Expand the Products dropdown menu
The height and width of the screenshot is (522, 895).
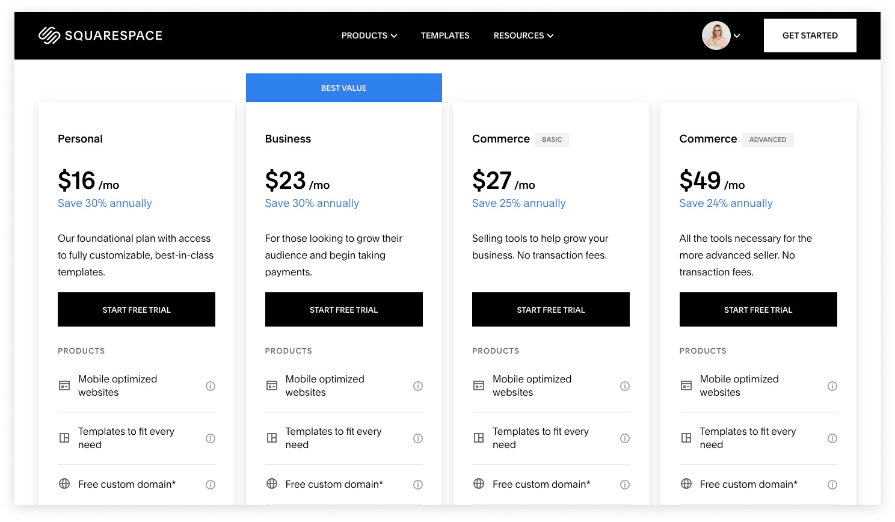point(369,35)
